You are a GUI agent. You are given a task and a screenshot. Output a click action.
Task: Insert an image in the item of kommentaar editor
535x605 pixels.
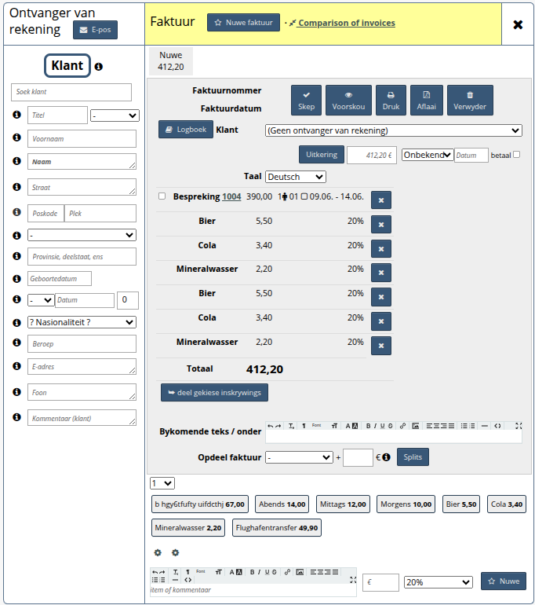pyautogui.click(x=300, y=572)
